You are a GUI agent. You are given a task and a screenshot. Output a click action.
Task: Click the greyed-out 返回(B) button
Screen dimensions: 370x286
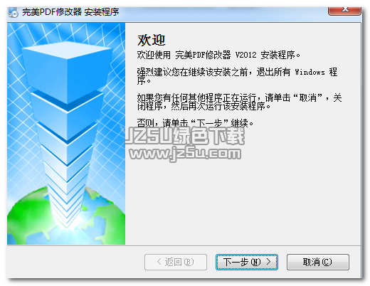click(176, 262)
